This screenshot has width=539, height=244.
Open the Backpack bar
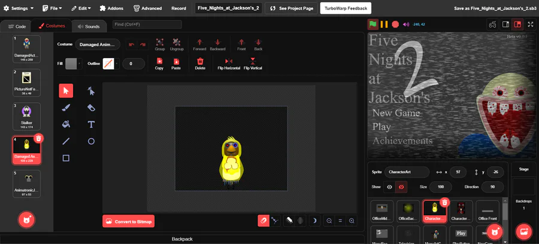coord(182,239)
